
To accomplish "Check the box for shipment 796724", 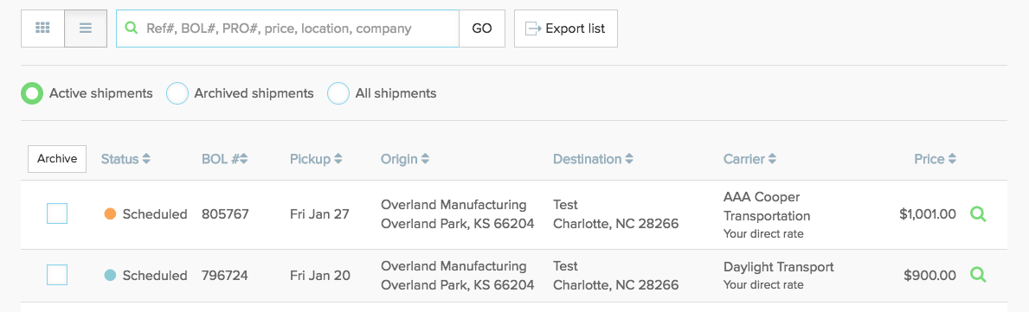I will click(57, 275).
